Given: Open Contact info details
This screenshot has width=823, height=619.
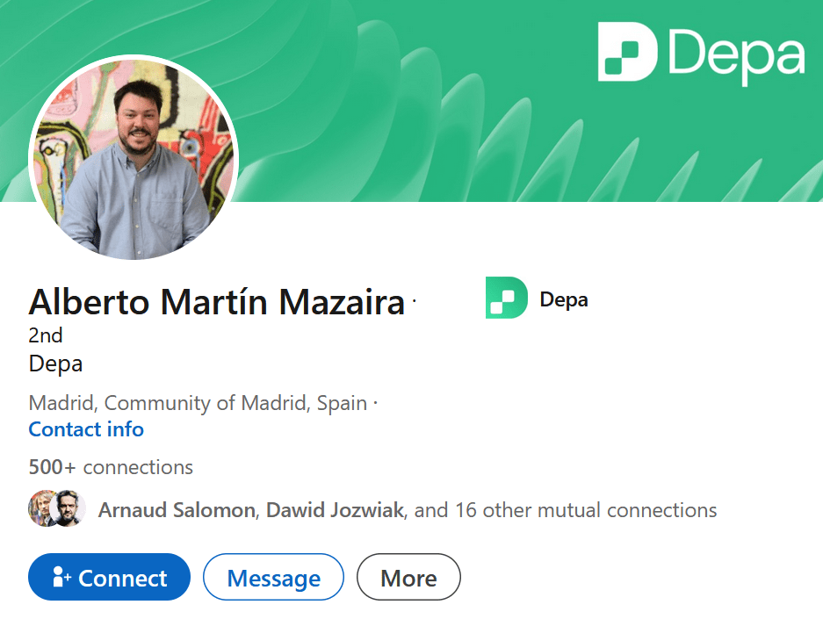Looking at the screenshot, I should click(85, 429).
